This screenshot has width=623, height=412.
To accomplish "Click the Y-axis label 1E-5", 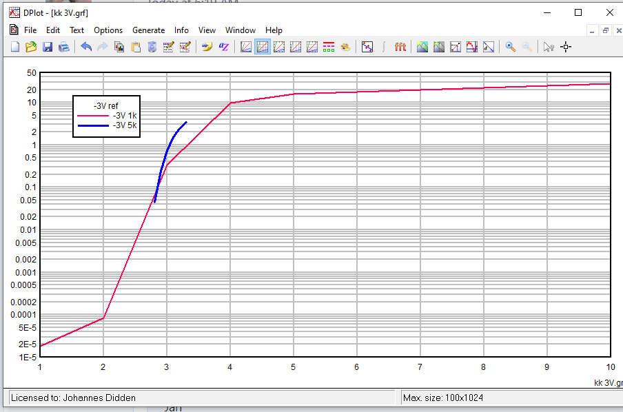I will [x=28, y=357].
